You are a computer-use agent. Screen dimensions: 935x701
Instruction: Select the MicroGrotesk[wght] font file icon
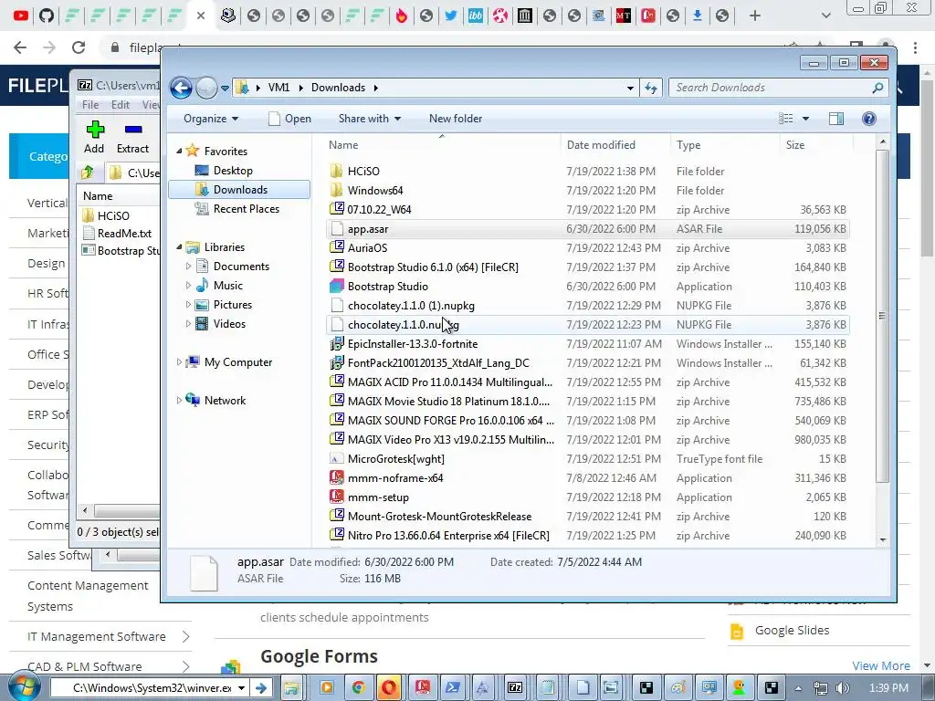(x=337, y=459)
